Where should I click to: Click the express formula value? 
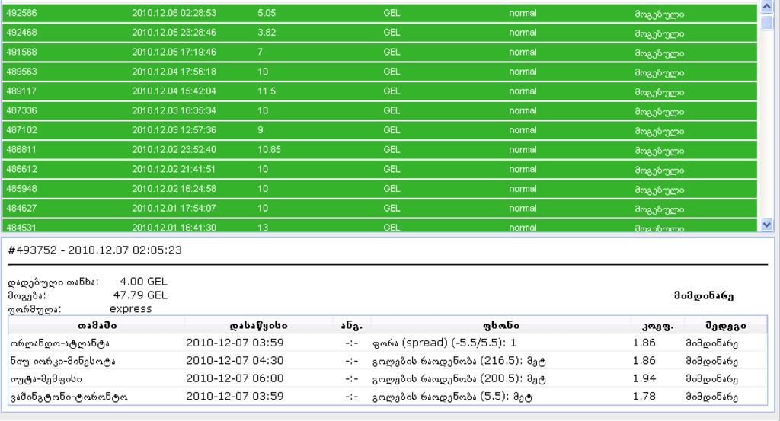(x=131, y=308)
